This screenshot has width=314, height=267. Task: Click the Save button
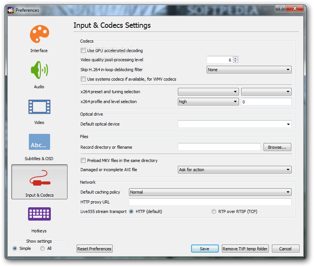coord(205,249)
